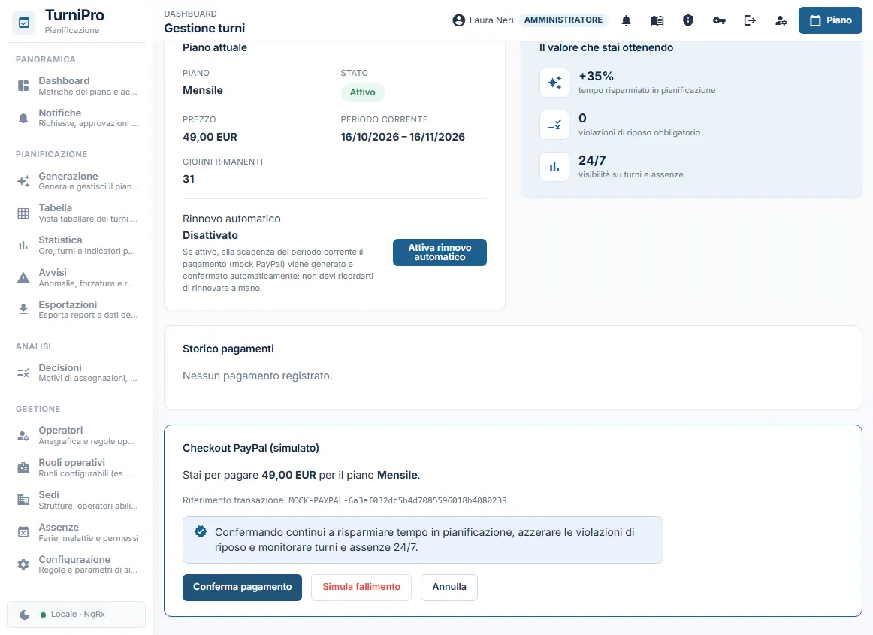Image resolution: width=873 pixels, height=635 pixels.
Task: Click the Giorni rimanenti value 31
Action: (x=189, y=180)
